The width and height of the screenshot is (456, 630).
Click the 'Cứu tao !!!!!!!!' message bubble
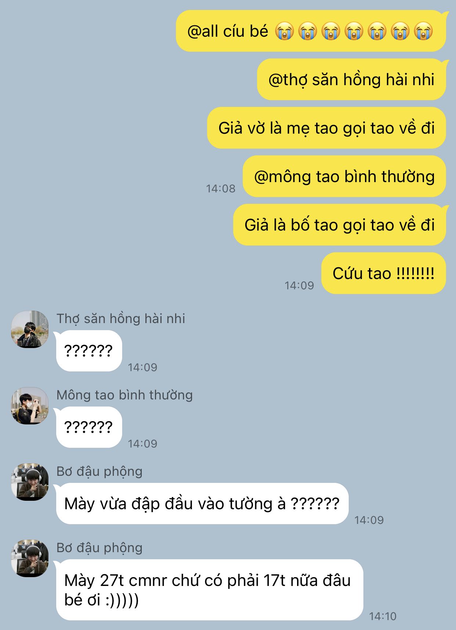click(384, 274)
